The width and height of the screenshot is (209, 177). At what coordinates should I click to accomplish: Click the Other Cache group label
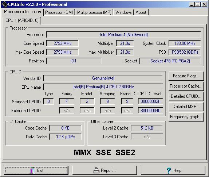click(x=102, y=122)
